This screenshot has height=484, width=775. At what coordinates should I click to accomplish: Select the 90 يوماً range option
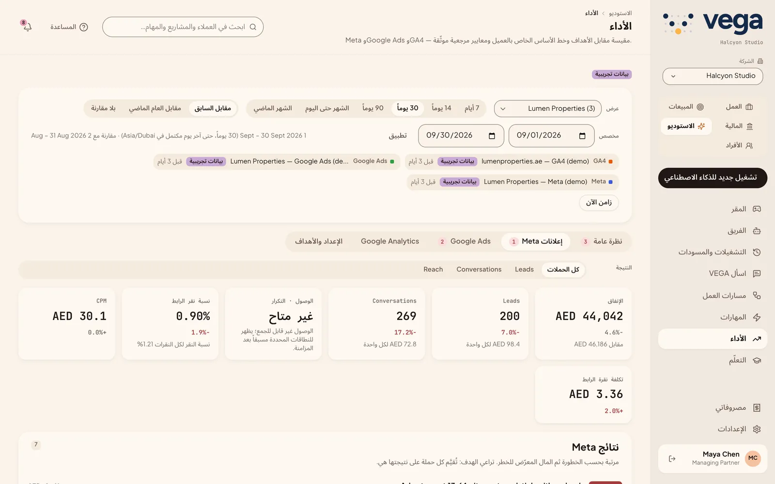(373, 108)
